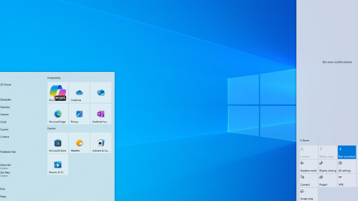
Task: Open Cortana from app list
Action: click(x=4, y=137)
